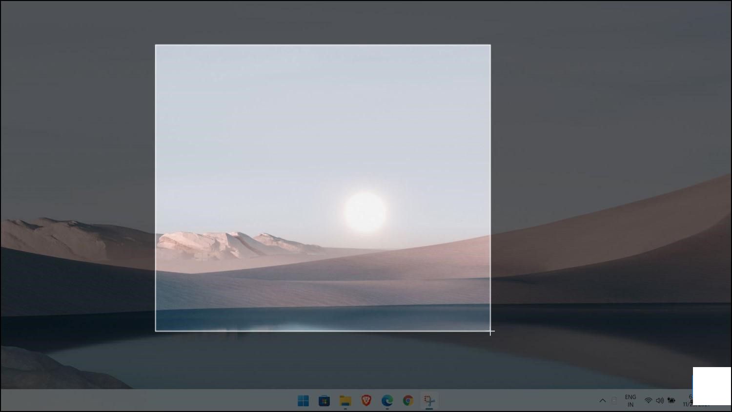Open Microsoft Edge from taskbar
The image size is (732, 412).
click(x=387, y=401)
